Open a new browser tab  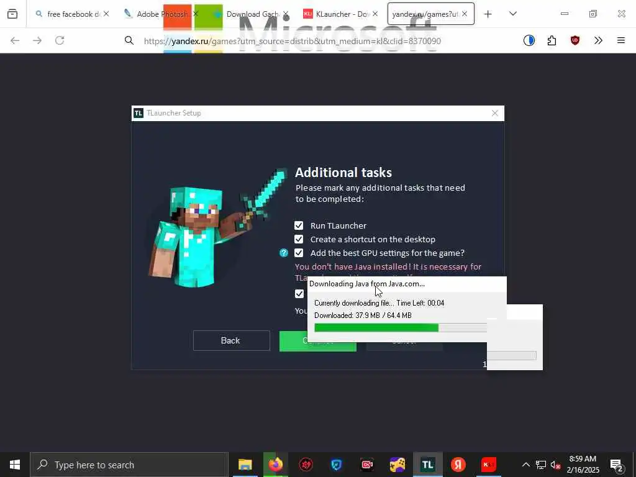coord(488,14)
